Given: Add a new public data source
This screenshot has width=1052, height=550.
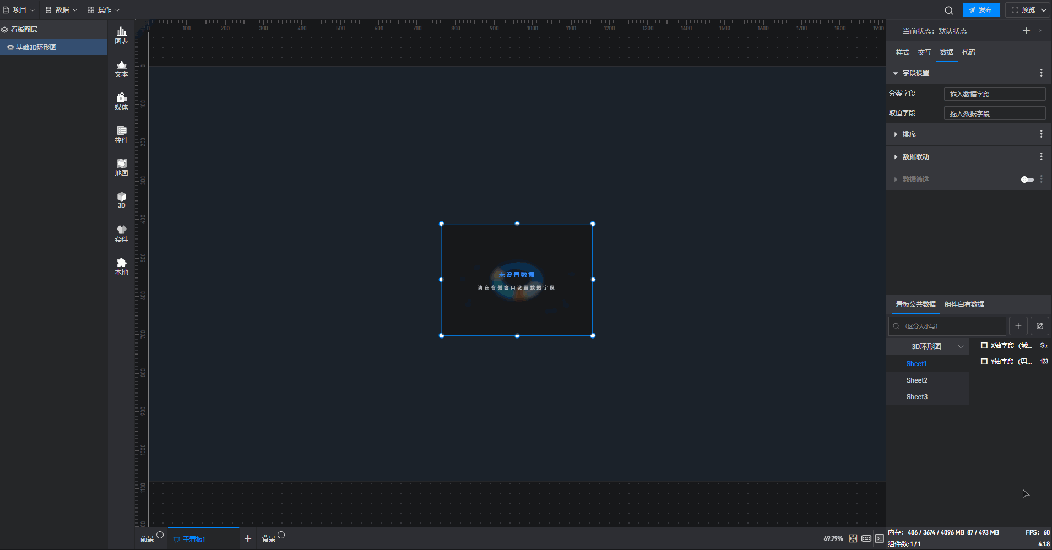Looking at the screenshot, I should [x=1018, y=326].
